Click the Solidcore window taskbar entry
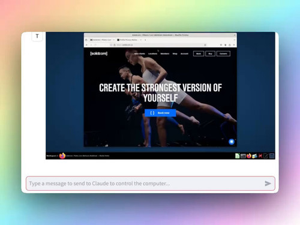This screenshot has height=225, width=300. (x=88, y=155)
